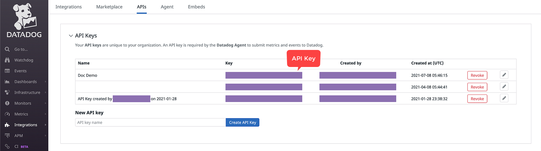Edit the Doc Demo key with pencil icon
This screenshot has width=541, height=151.
pos(504,75)
